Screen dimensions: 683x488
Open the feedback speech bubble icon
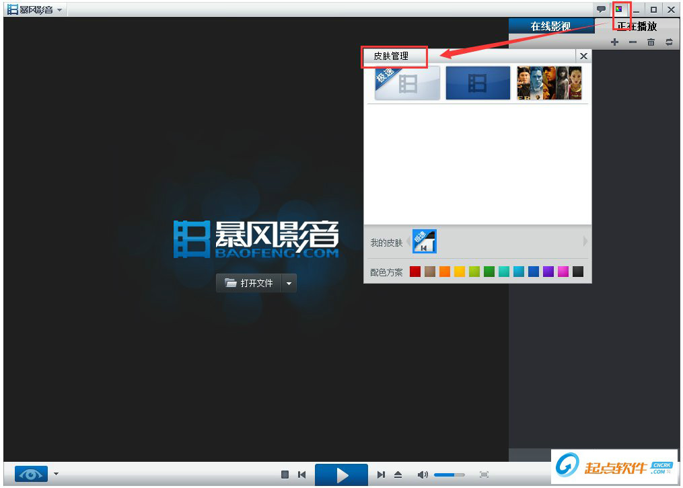coord(601,9)
